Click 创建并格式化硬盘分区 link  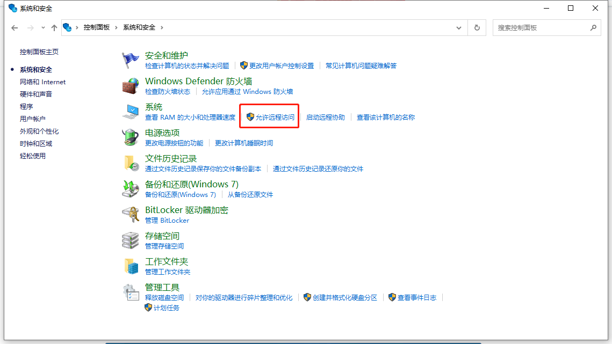344,298
